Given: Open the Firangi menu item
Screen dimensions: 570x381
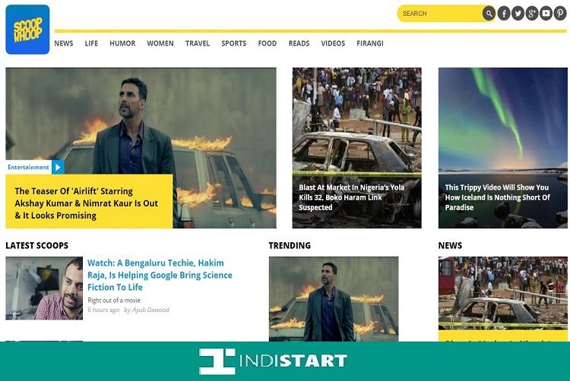Looking at the screenshot, I should pos(370,43).
